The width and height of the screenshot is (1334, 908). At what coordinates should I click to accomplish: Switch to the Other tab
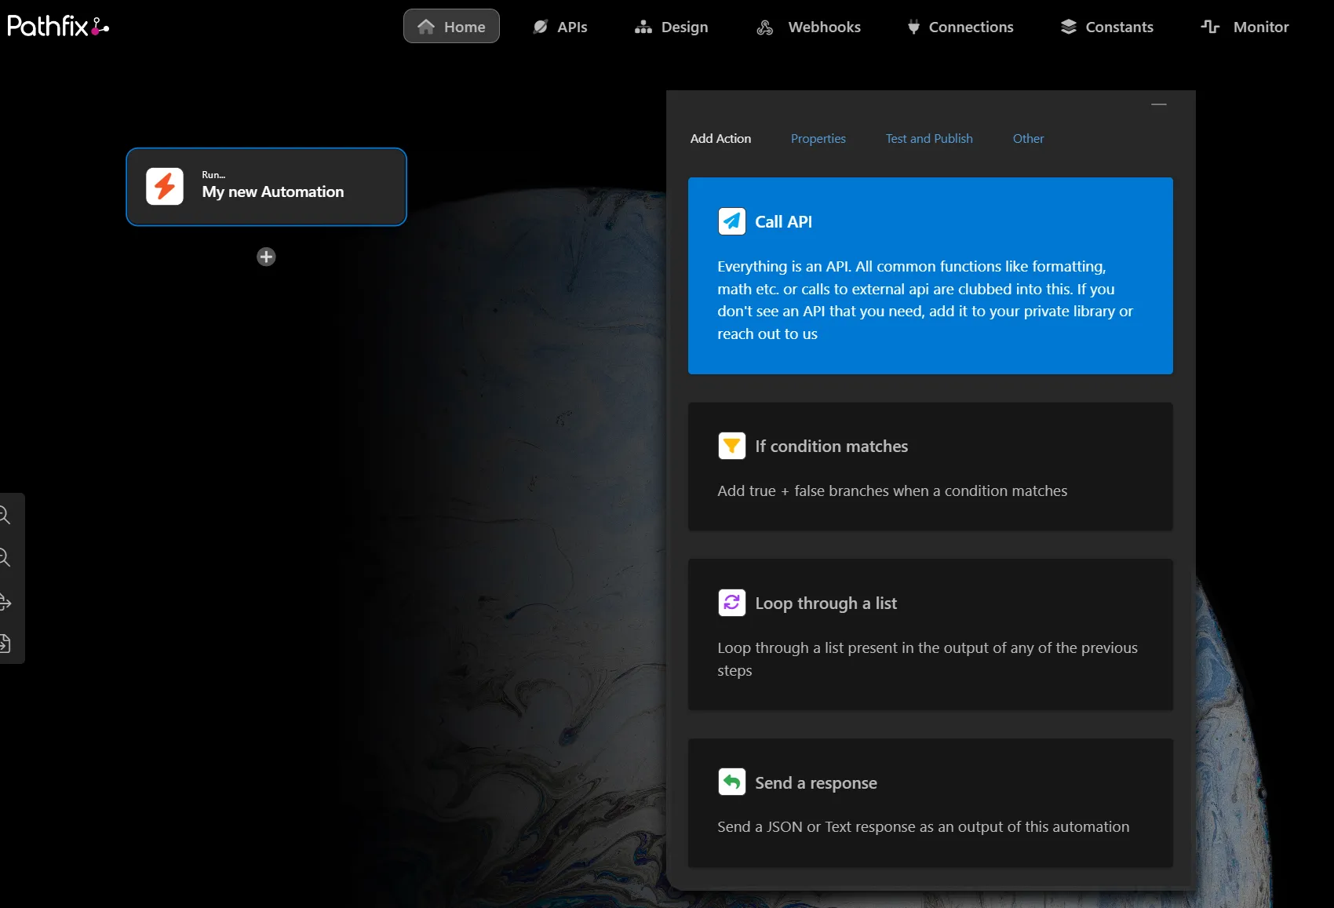[x=1028, y=138]
